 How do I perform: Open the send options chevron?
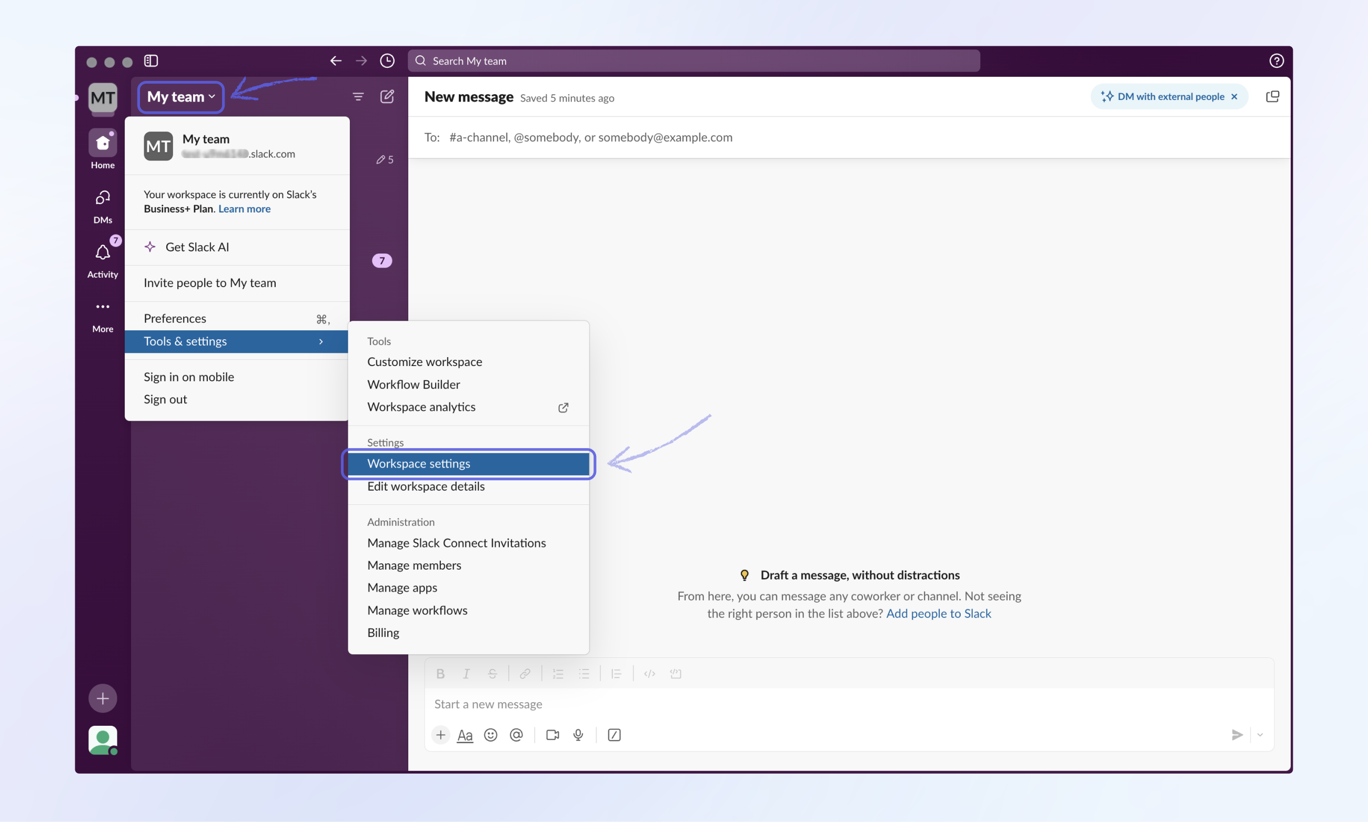(1260, 735)
